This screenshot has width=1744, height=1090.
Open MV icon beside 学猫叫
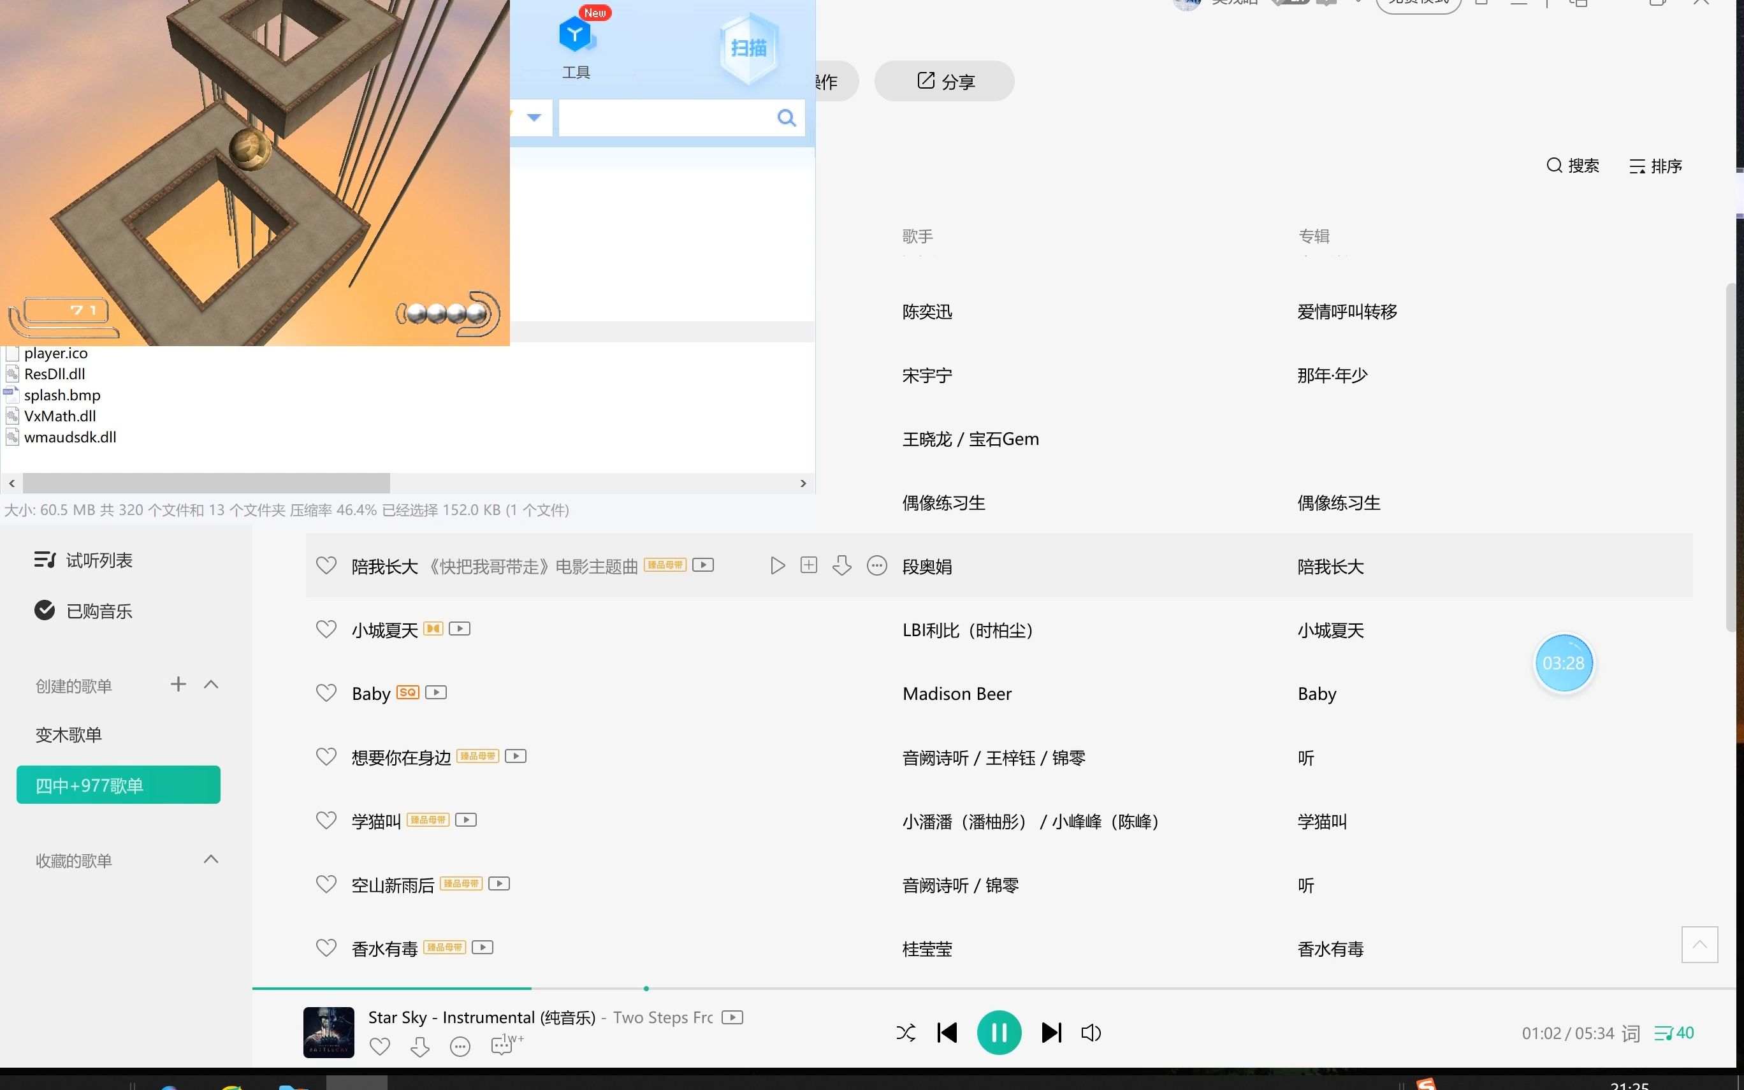(x=465, y=820)
